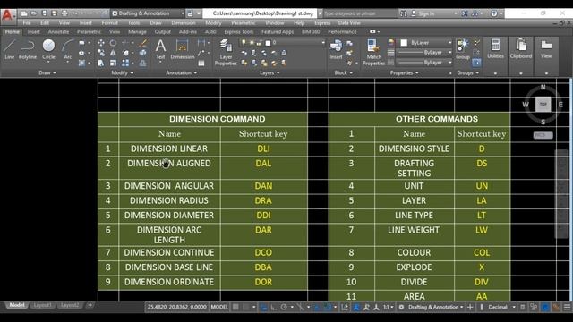The image size is (573, 322).
Task: Switch to the Express Tools ribbon tab
Action: click(239, 32)
